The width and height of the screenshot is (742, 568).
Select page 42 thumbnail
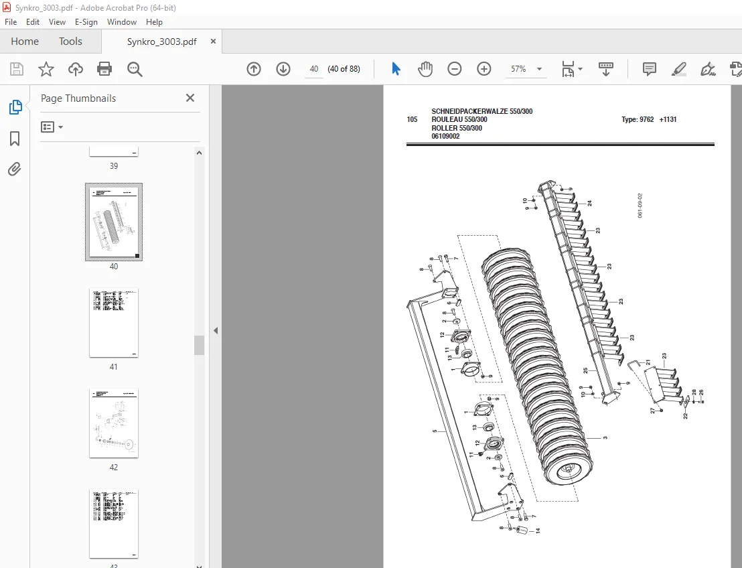click(114, 423)
